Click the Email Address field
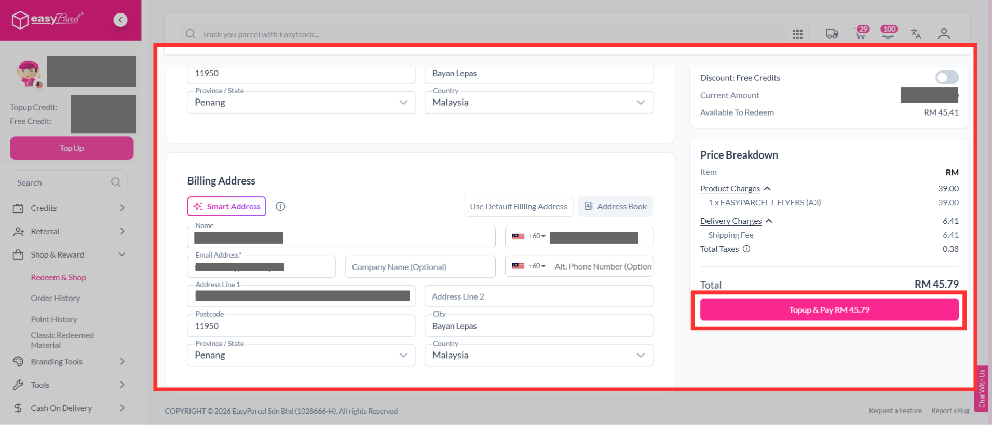The image size is (992, 425). click(x=261, y=267)
